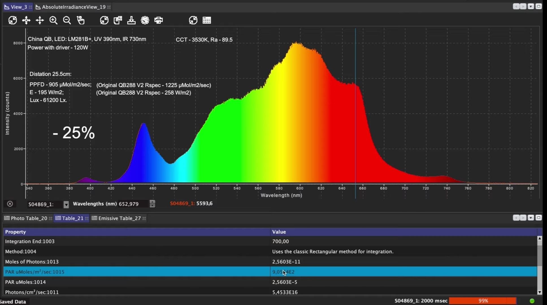Click the green status indicator light
Viewport: 547px width, 305px height.
click(532, 301)
